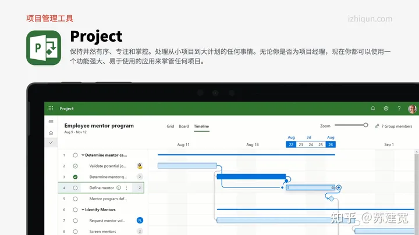This screenshot has width=419, height=235.
Task: Mark Determine mentor ca task complete
Action: click(75, 155)
